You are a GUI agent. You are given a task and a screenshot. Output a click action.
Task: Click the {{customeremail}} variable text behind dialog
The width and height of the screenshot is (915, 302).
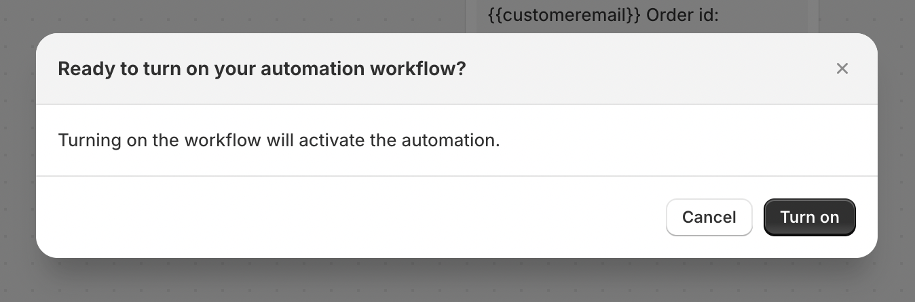tap(565, 15)
